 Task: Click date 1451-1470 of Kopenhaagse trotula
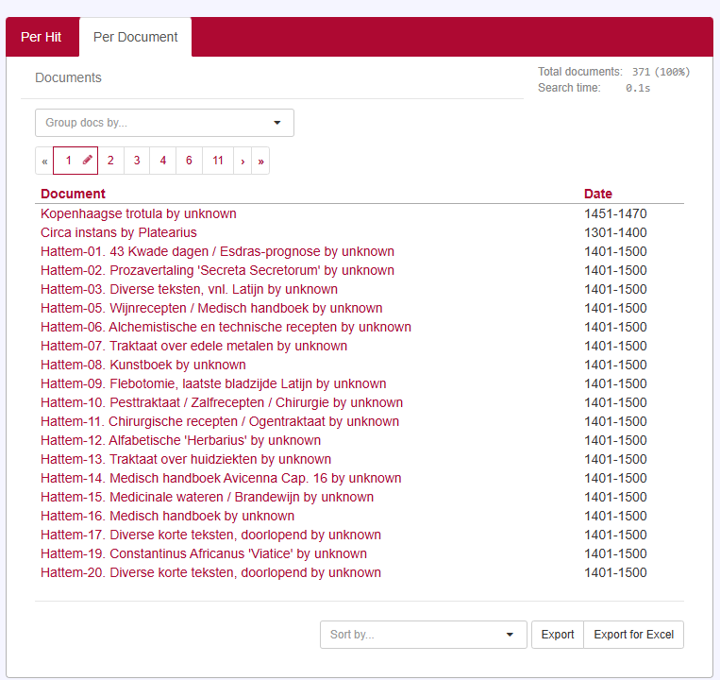615,213
